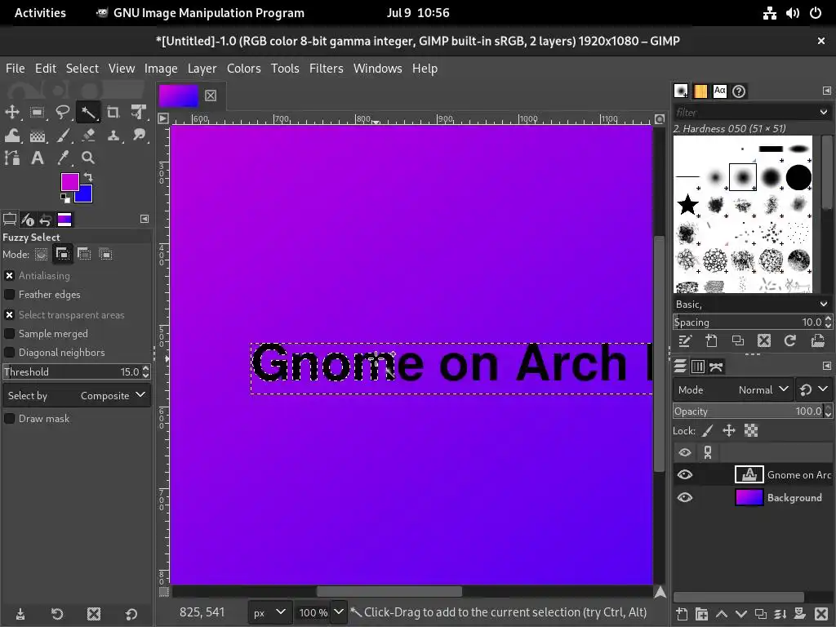
Task: Select the Fuzzy Select wand tool
Action: (x=88, y=112)
